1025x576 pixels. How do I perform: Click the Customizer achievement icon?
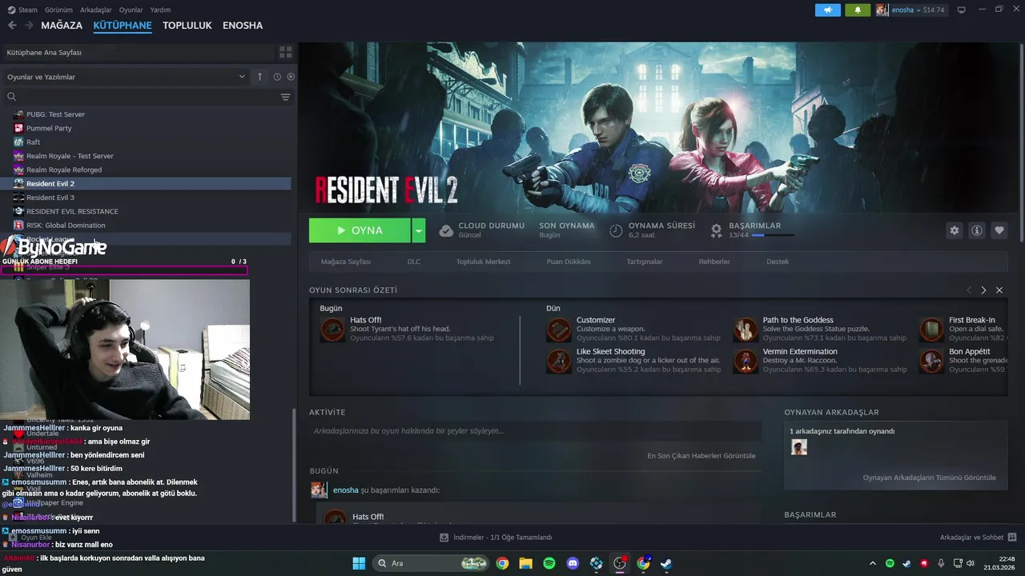click(x=559, y=330)
